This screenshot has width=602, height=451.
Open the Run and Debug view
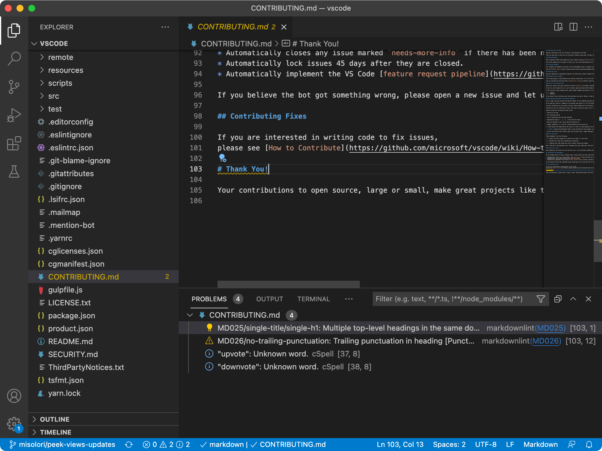tap(14, 115)
